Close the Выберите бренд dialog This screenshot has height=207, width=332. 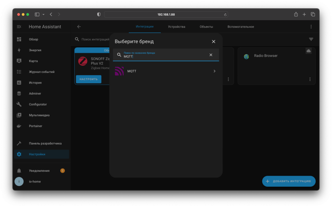(213, 42)
